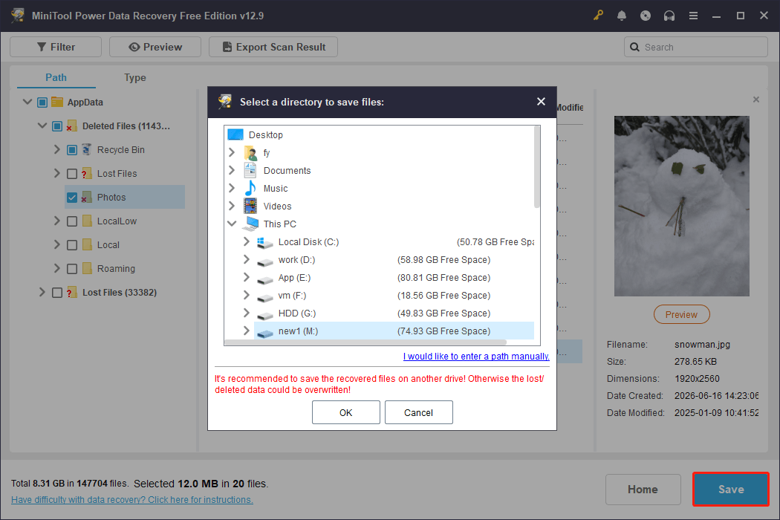The width and height of the screenshot is (780, 520).
Task: Click the dialog horizontal scrollbar
Action: tap(365, 342)
